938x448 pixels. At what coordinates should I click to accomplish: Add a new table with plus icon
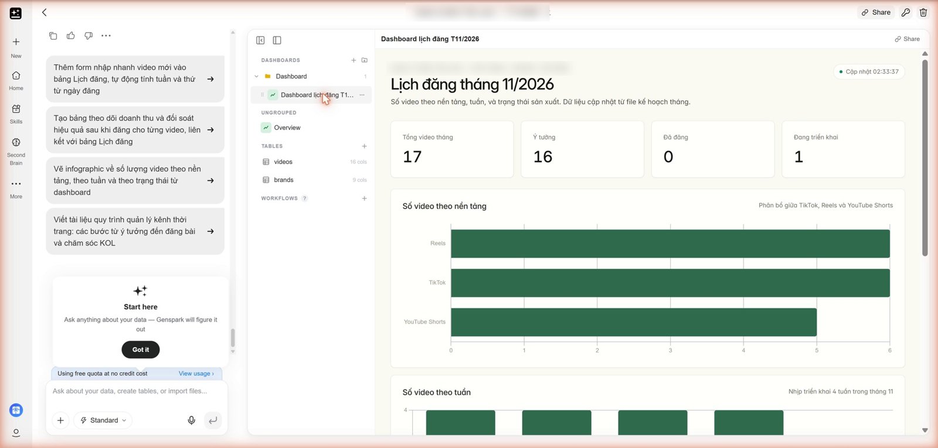[x=365, y=146]
